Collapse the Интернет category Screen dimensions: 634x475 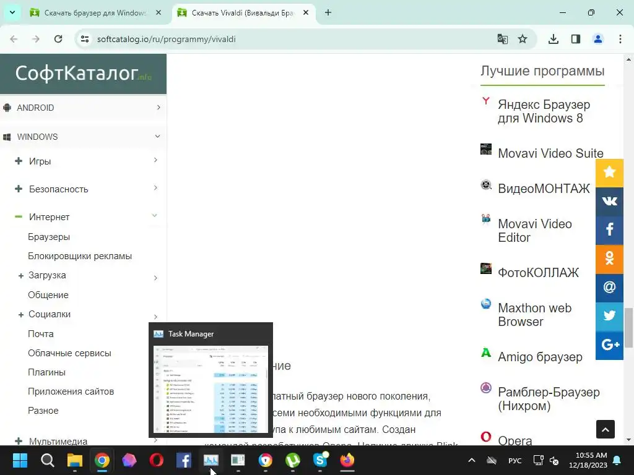click(154, 216)
